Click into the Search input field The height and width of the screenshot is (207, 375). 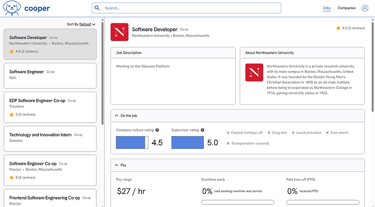(x=190, y=8)
